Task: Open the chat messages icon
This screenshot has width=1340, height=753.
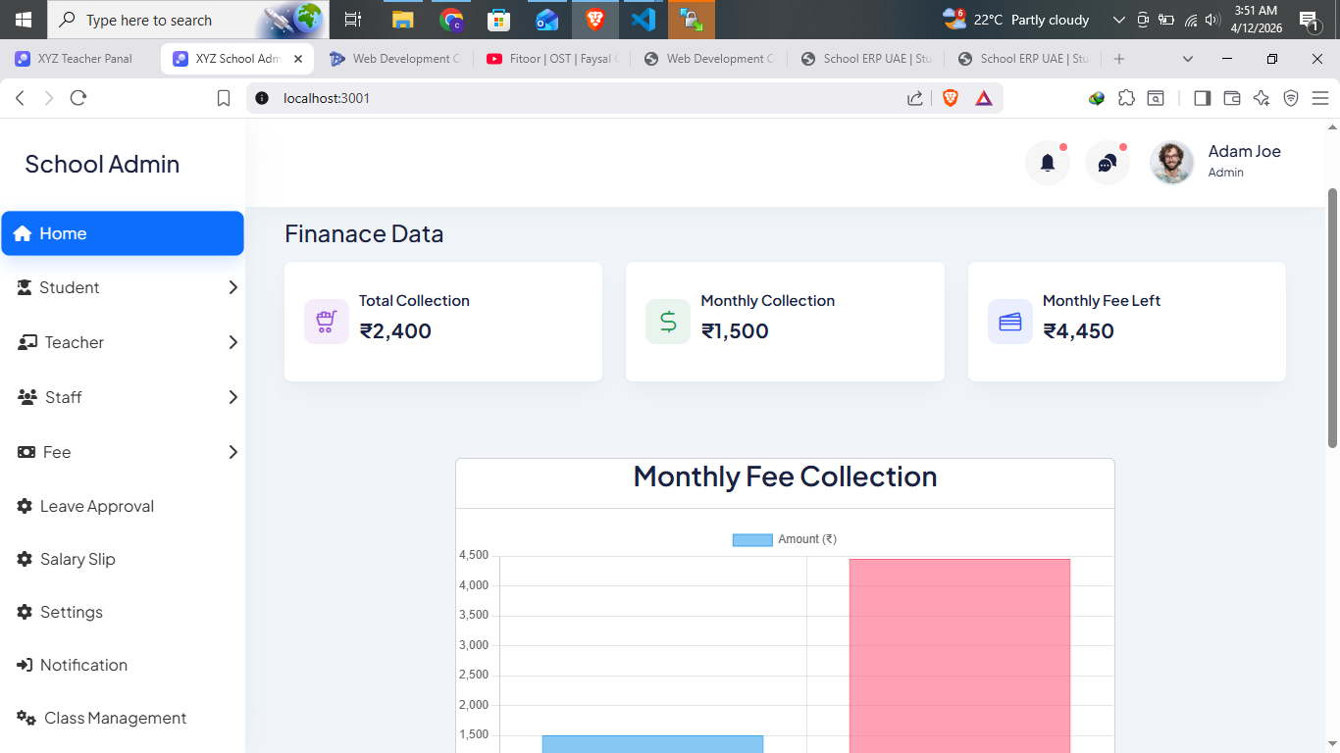Action: pyautogui.click(x=1107, y=162)
